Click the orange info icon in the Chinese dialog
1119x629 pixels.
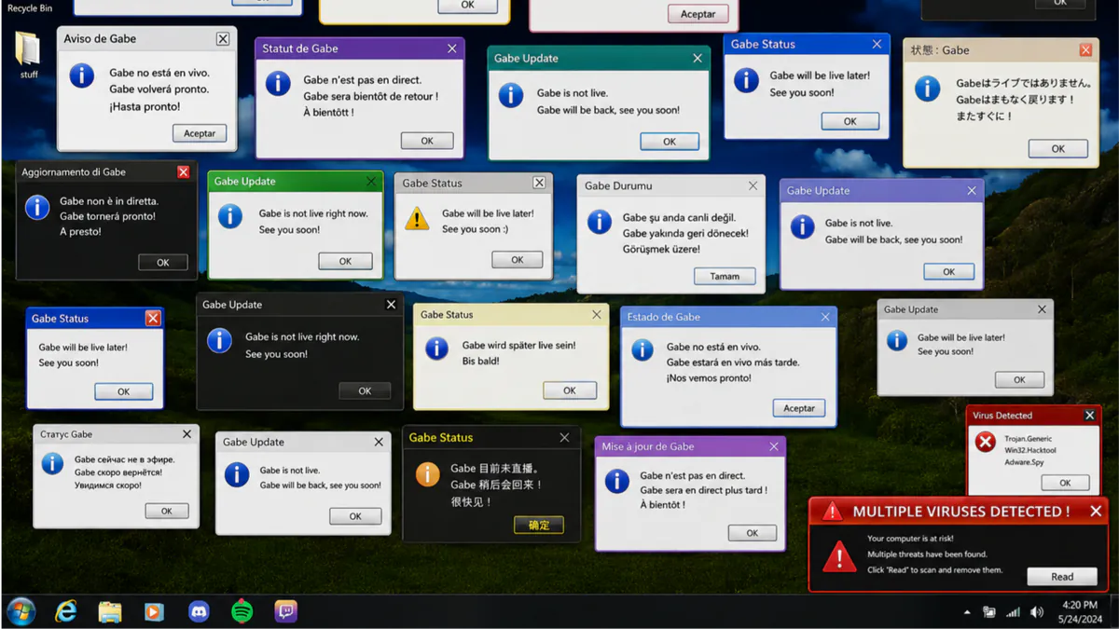tap(427, 473)
